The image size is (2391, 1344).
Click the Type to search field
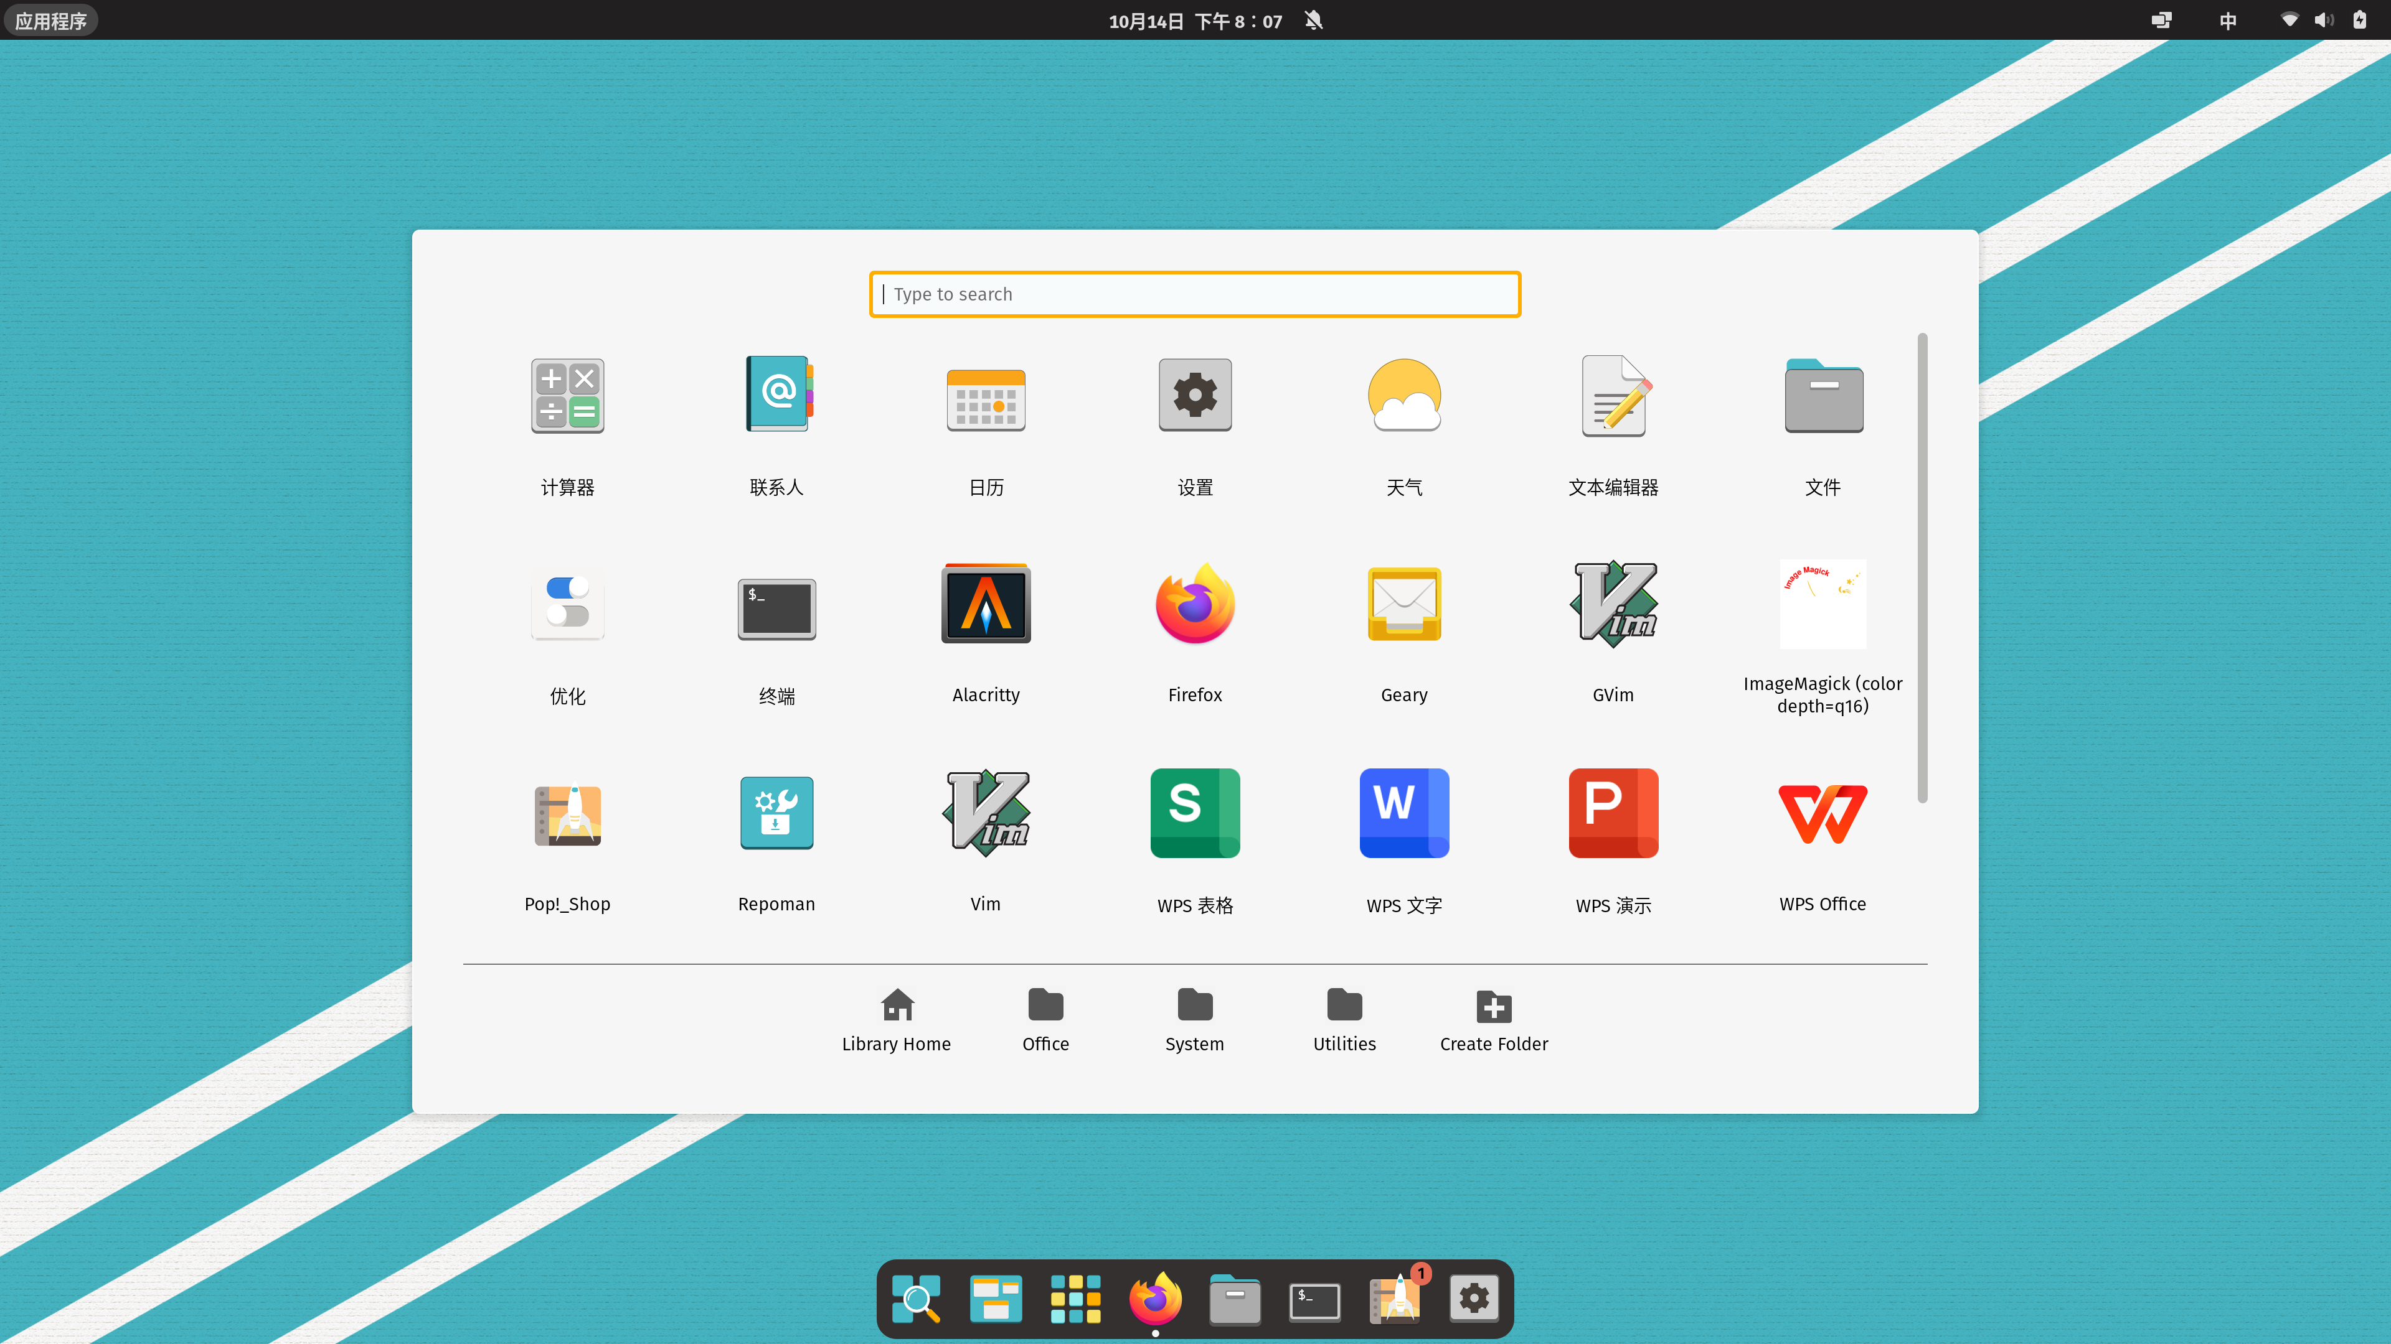click(x=1195, y=294)
